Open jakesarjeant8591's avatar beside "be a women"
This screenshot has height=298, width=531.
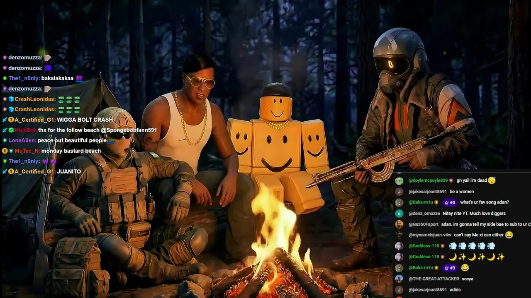click(x=399, y=192)
